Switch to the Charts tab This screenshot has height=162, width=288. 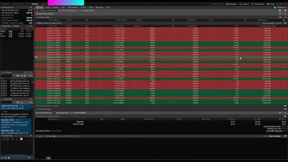(x=83, y=7)
